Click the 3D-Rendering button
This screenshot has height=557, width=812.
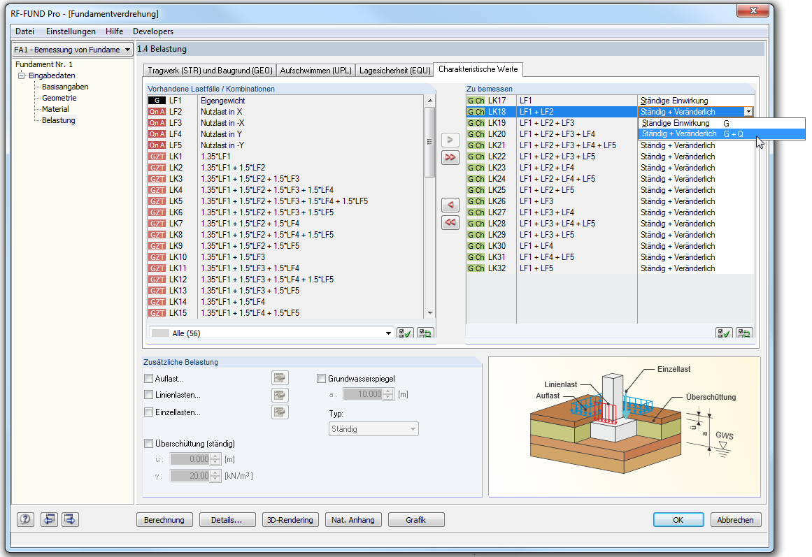tap(290, 520)
